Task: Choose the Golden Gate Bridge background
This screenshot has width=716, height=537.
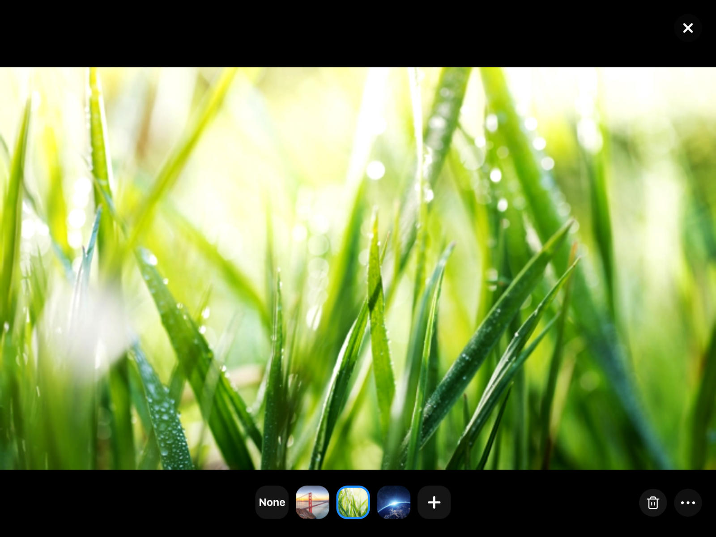Action: pos(312,502)
